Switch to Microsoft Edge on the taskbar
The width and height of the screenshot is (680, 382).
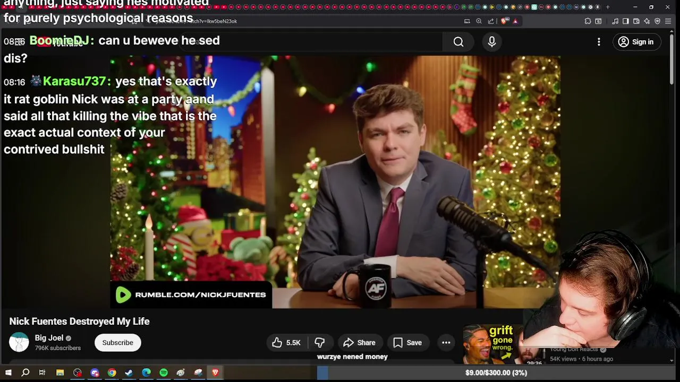[x=146, y=373]
